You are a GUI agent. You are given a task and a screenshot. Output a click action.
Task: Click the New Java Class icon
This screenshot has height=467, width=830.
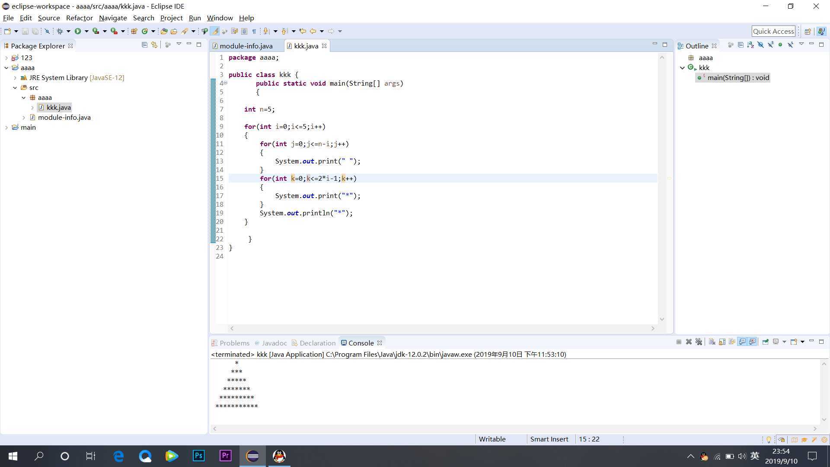[x=145, y=31]
